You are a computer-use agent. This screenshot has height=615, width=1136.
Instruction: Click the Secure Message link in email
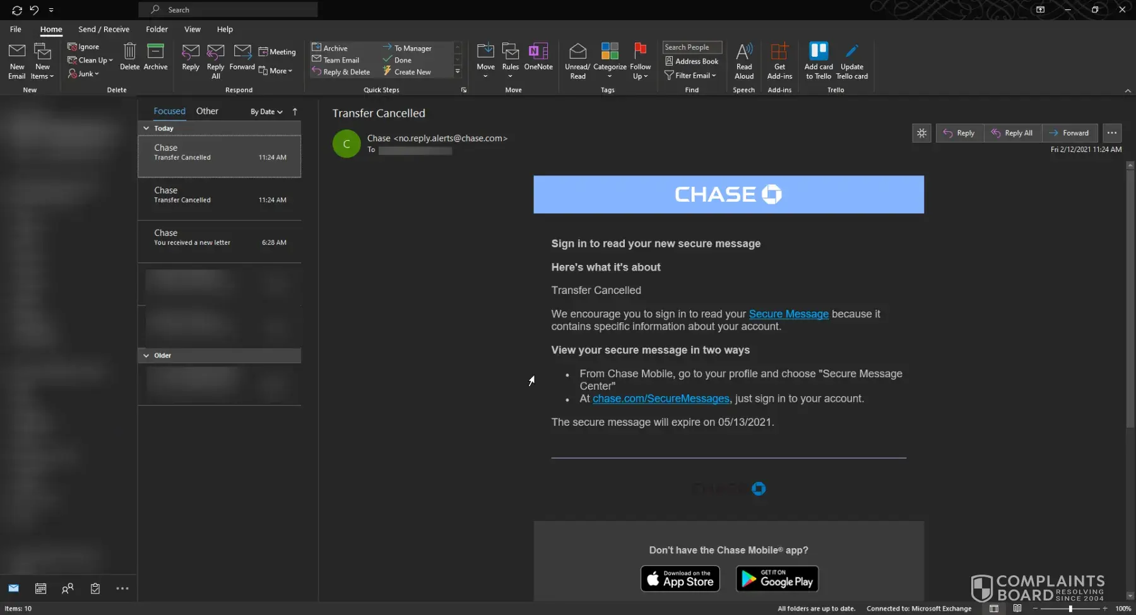[x=788, y=314]
